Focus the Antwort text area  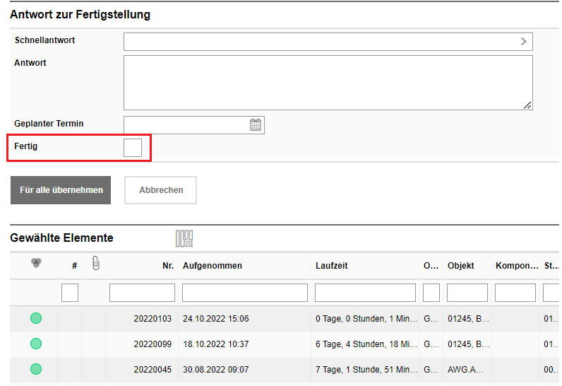pyautogui.click(x=328, y=83)
